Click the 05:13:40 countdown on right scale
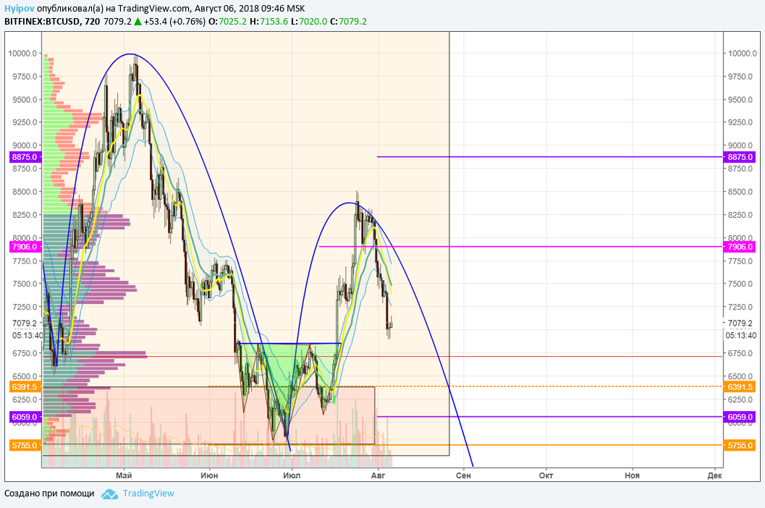 [741, 335]
